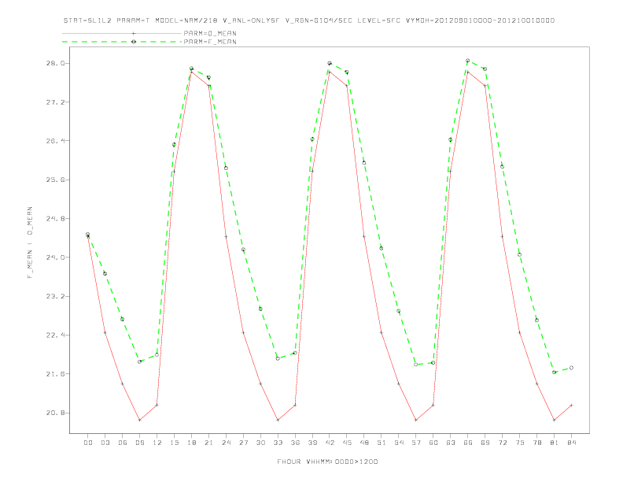Select the green dashed F_MEAN legend line sample
This screenshot has height=482, width=623.
coord(122,42)
